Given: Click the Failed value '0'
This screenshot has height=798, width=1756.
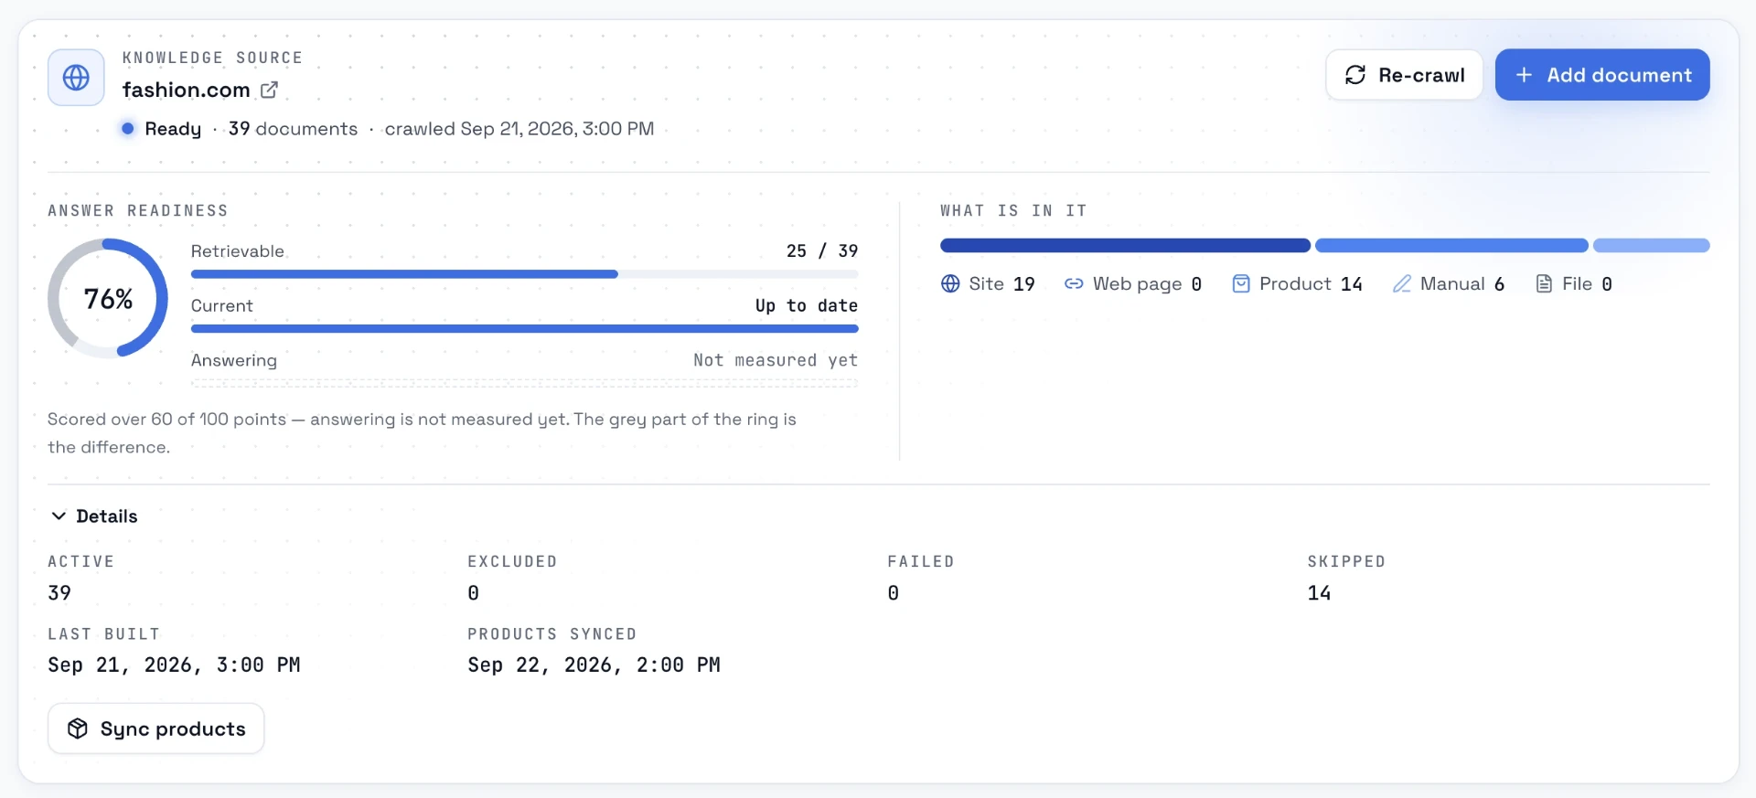Looking at the screenshot, I should (893, 593).
